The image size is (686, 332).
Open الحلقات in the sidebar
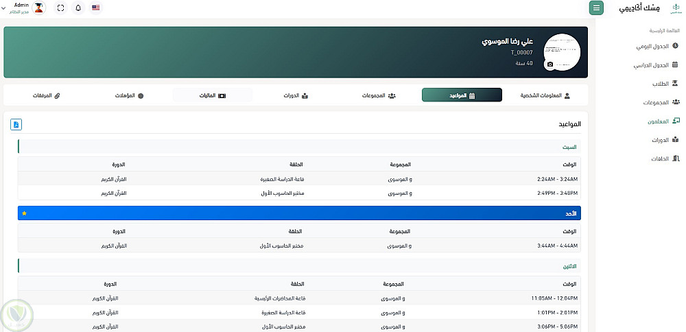[x=665, y=158]
